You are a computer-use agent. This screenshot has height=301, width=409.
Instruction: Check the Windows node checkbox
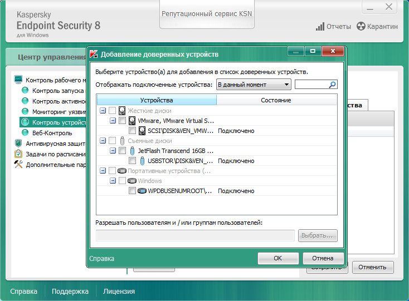(x=122, y=181)
